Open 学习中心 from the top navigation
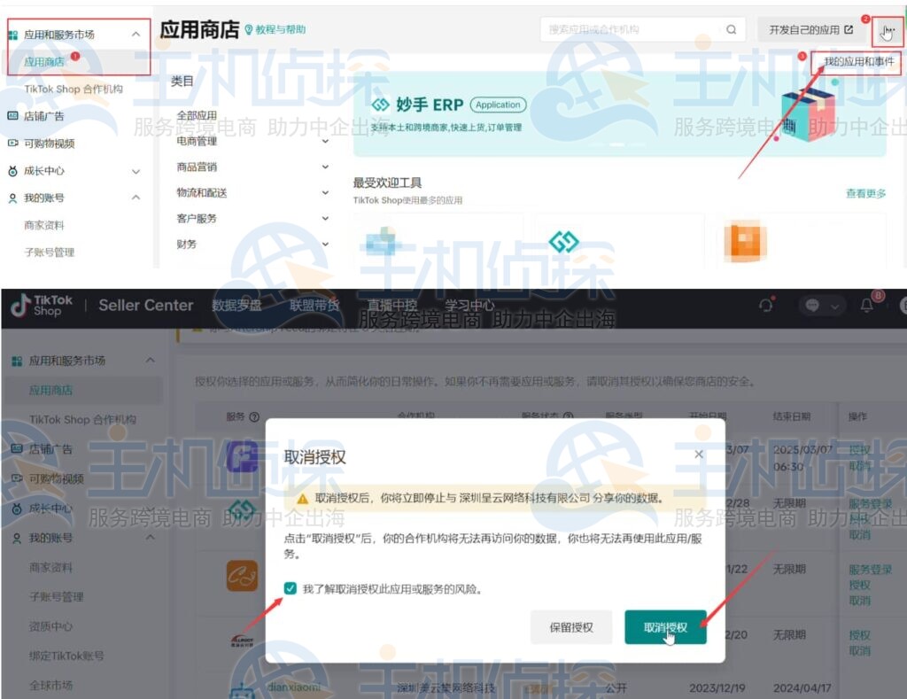 469,306
